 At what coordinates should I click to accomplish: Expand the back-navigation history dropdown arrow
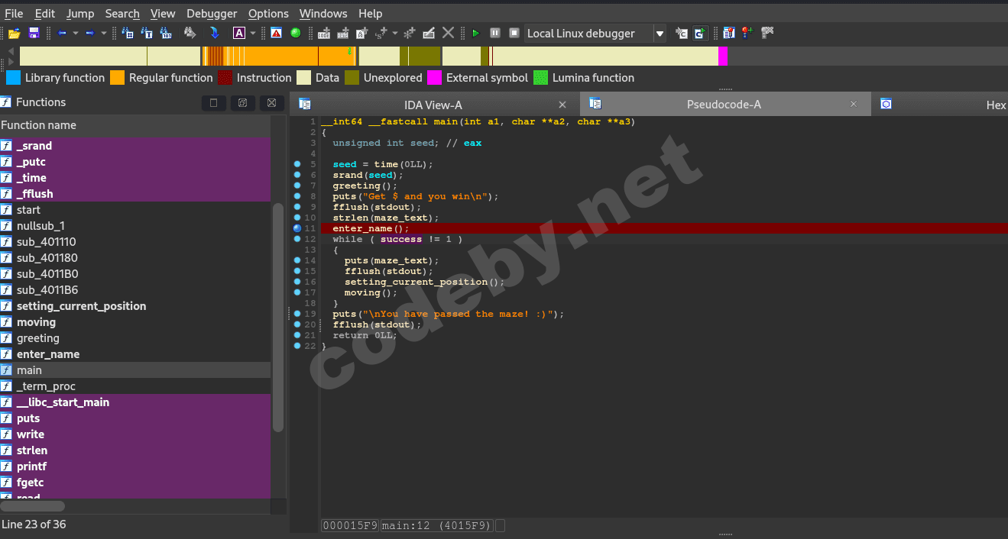[x=76, y=33]
